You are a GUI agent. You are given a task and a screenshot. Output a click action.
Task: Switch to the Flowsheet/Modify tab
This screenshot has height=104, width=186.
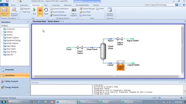(82, 5)
